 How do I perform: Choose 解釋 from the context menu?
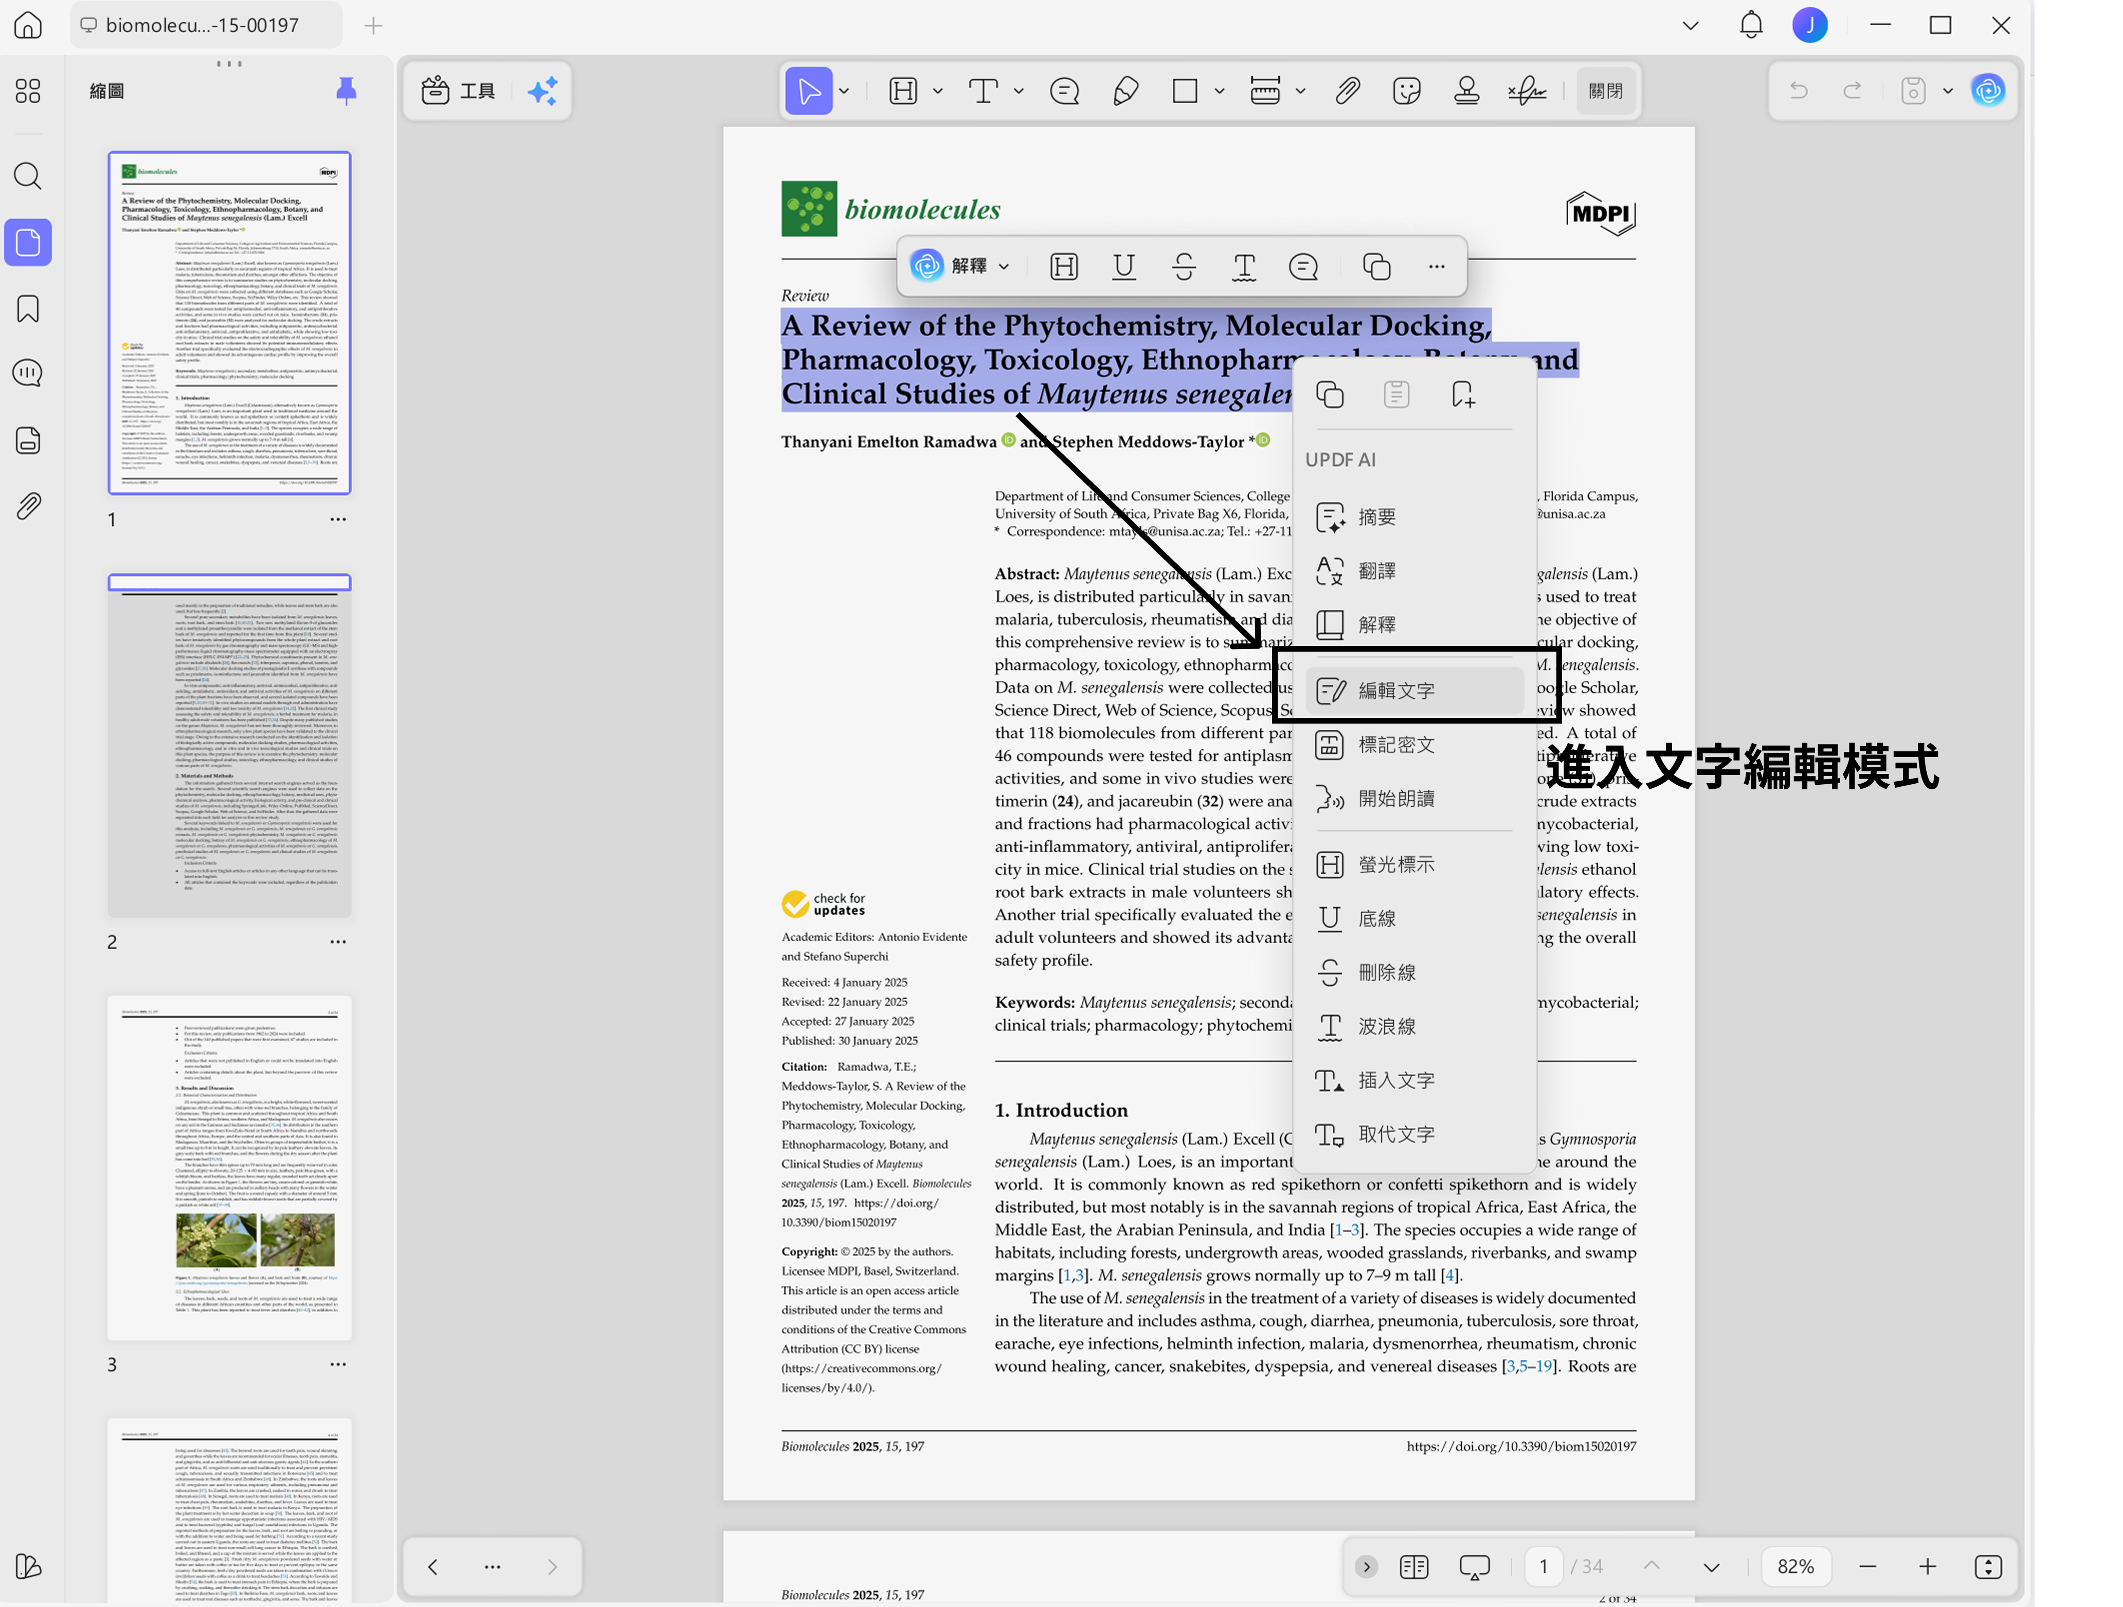tap(1414, 624)
